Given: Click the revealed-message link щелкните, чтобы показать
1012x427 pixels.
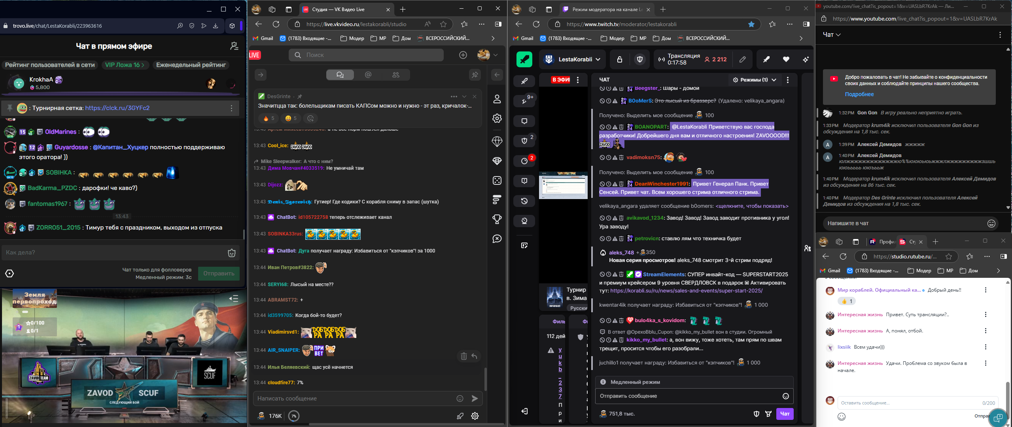Looking at the screenshot, I should click(752, 206).
